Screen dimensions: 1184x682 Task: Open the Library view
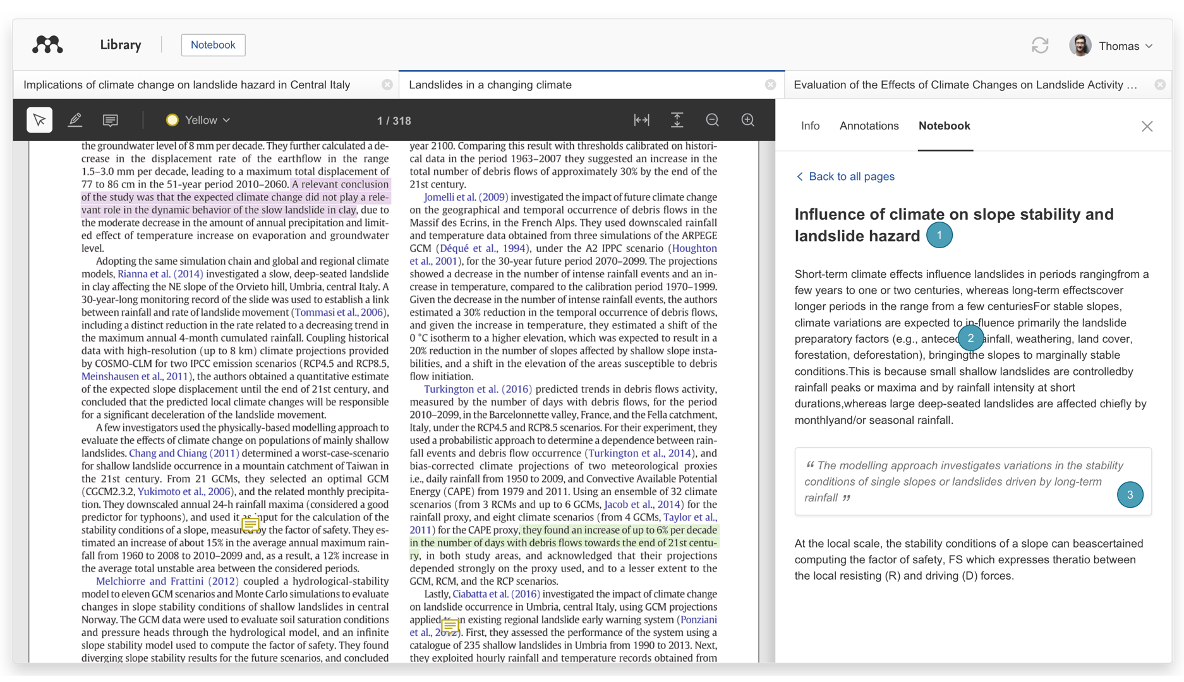(120, 45)
